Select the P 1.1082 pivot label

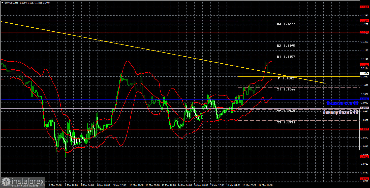pyautogui.click(x=286, y=78)
